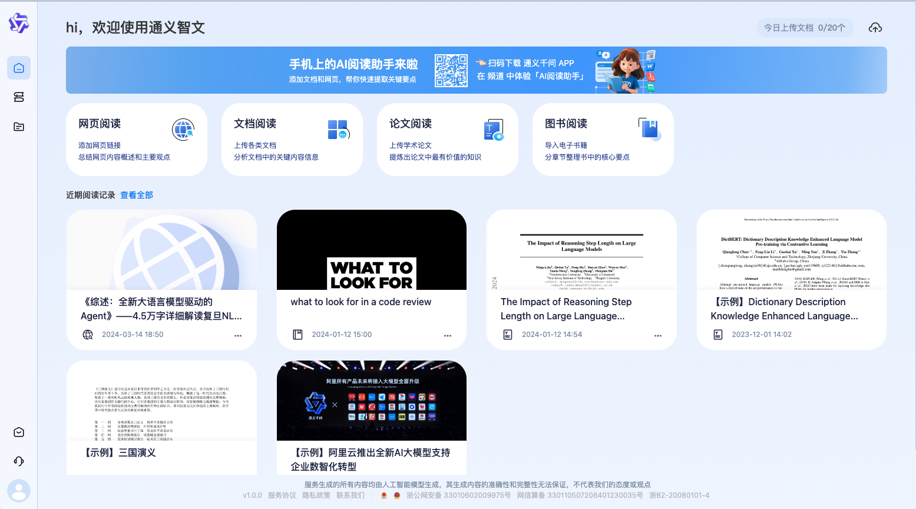Click the Tongyi logo in the sidebar

(19, 23)
